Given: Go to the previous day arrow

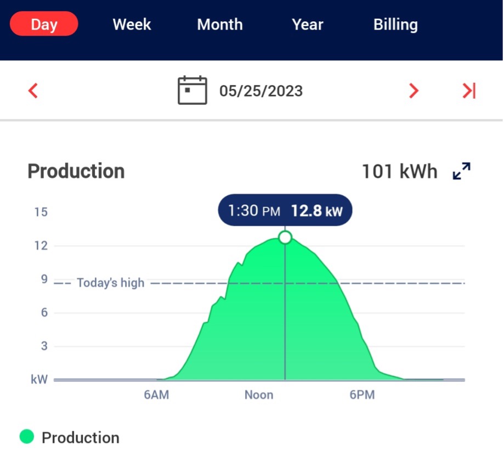Looking at the screenshot, I should [x=33, y=91].
